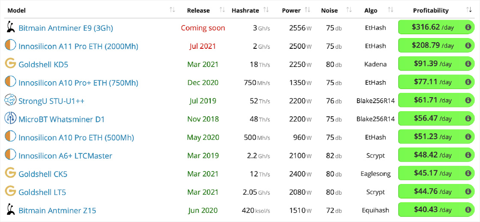Click the StrongU STU-U1++ logo icon

pos(10,101)
